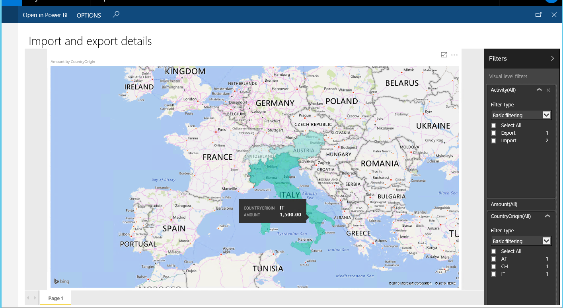Screen dimensions: 563x308
Task: Open CountryOrigin Filter Type dropdown
Action: tap(521, 241)
